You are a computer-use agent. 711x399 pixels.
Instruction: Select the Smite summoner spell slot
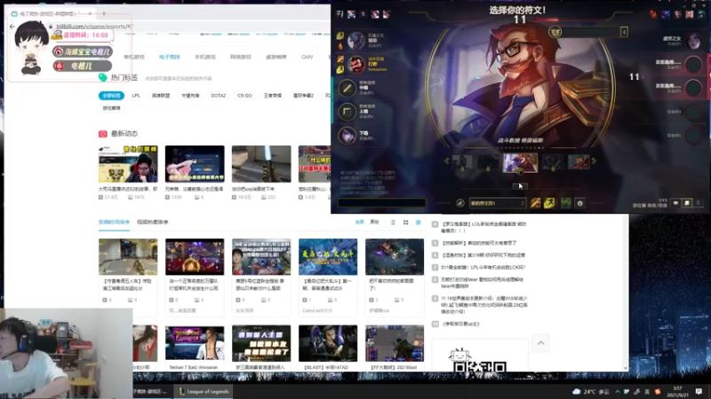coord(535,203)
